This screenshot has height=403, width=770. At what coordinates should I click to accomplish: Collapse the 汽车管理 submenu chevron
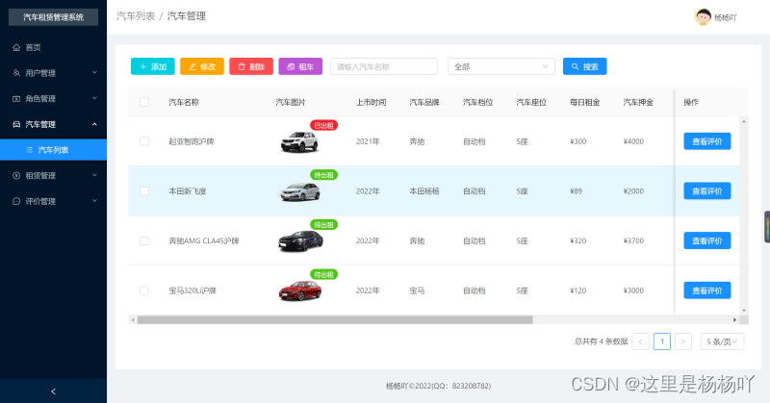[94, 124]
